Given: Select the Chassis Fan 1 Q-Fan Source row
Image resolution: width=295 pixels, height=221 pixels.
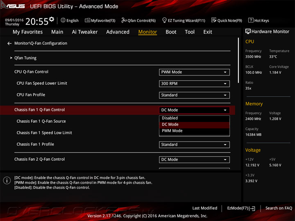Looking at the screenshot, I should pyautogui.click(x=41, y=122).
